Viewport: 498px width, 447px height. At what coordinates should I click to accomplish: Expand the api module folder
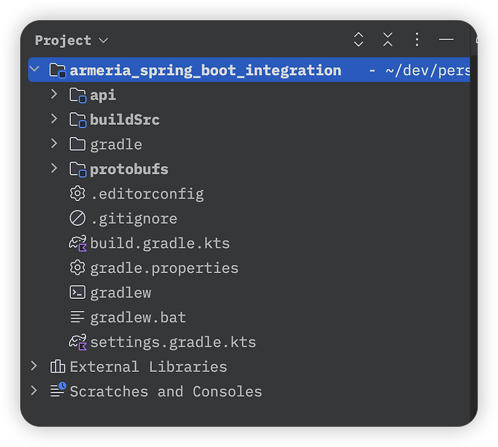point(54,94)
